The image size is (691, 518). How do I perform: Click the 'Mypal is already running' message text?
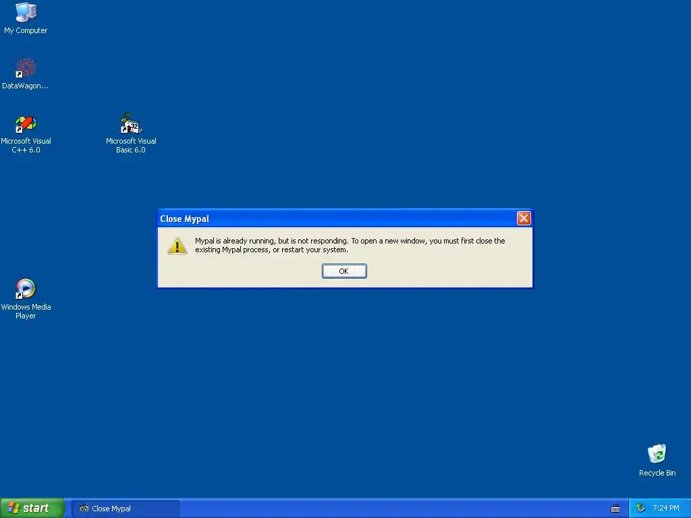[350, 246]
